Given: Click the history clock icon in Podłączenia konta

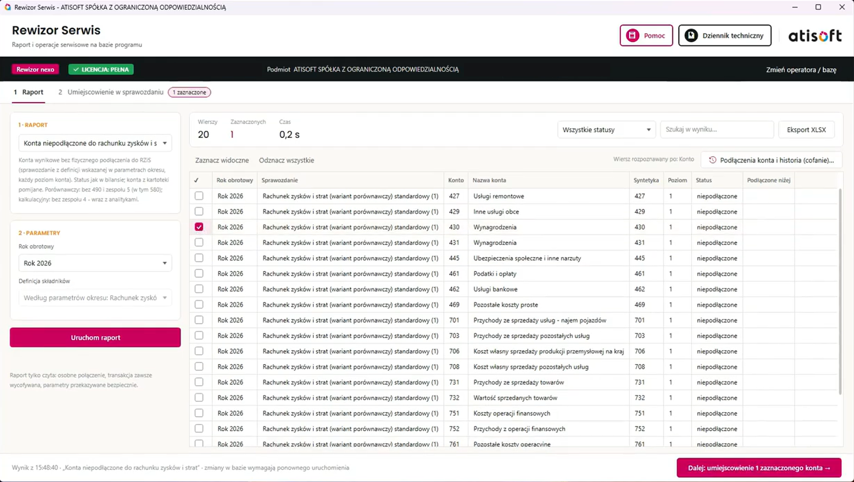Looking at the screenshot, I should (x=712, y=160).
